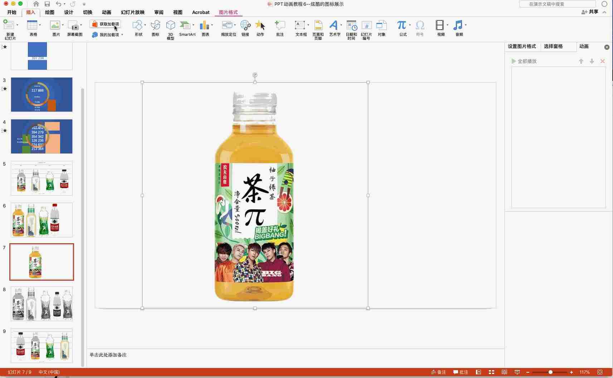Open the Acrobat tab
The image size is (613, 378).
tap(201, 12)
